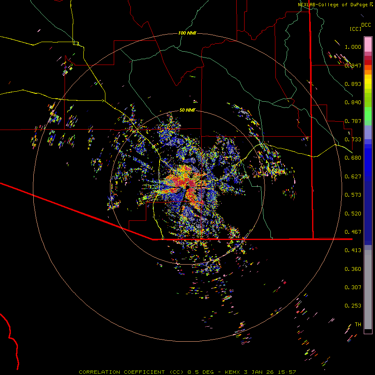
Task: Click the 100 NMI range ring label
Action: [187, 33]
